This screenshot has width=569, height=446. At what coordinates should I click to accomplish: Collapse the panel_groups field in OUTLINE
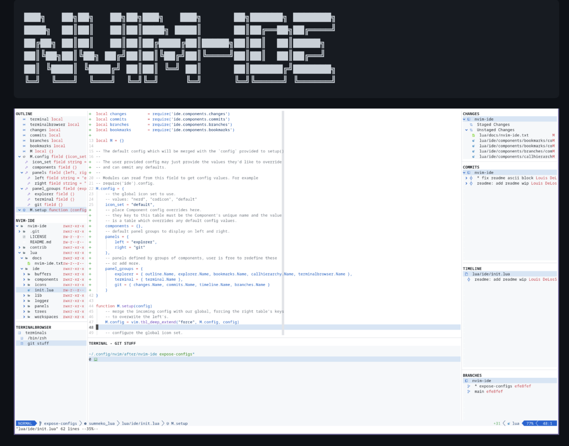click(x=21, y=188)
